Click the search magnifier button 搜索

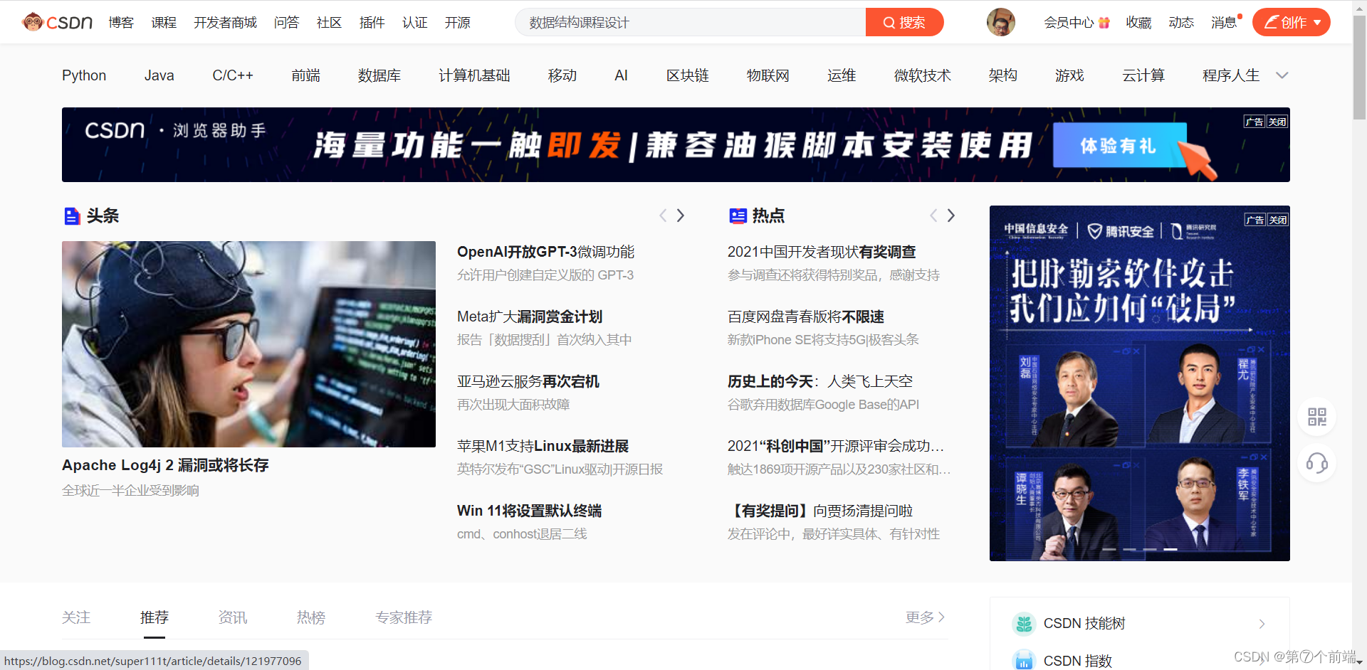[x=904, y=22]
